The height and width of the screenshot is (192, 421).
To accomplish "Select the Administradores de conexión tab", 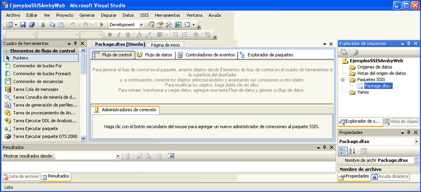I will [x=125, y=110].
